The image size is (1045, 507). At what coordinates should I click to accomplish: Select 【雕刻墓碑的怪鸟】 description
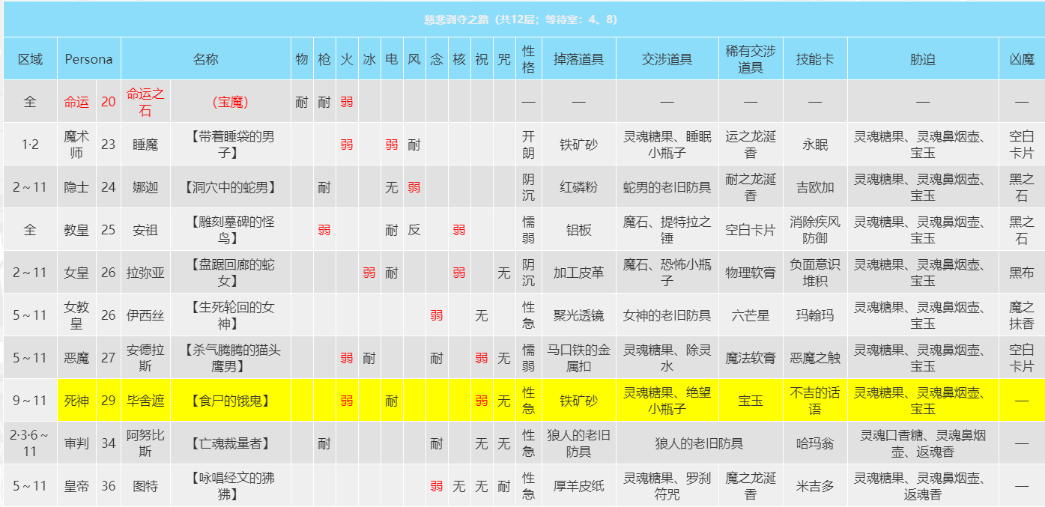231,230
